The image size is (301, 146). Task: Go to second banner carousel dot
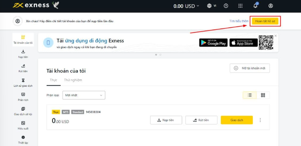[x=160, y=55]
